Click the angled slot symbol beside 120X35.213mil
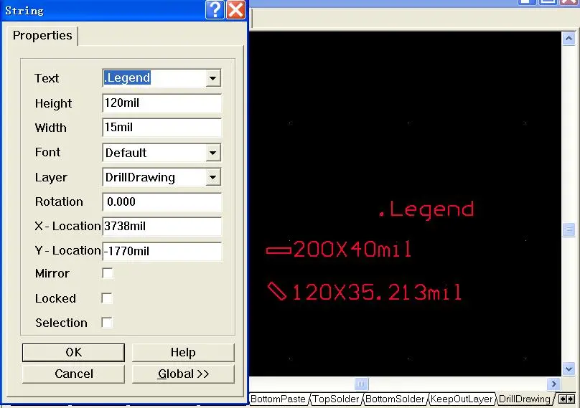Image resolution: width=580 pixels, height=408 pixels. [x=277, y=291]
